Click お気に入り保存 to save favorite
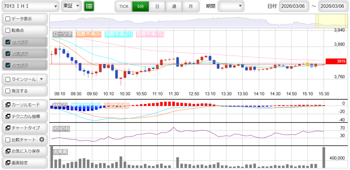Screen dimensions: 350x170 24,151
